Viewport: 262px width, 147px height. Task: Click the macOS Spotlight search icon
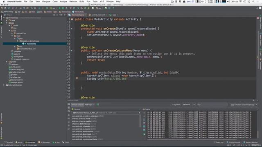tap(253, 2)
